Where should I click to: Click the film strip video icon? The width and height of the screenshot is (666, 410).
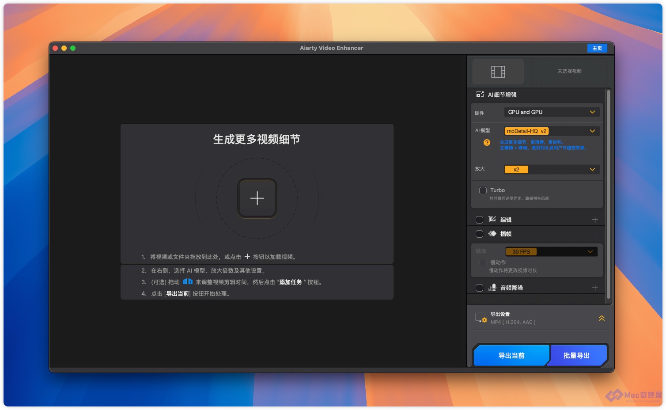tap(498, 72)
